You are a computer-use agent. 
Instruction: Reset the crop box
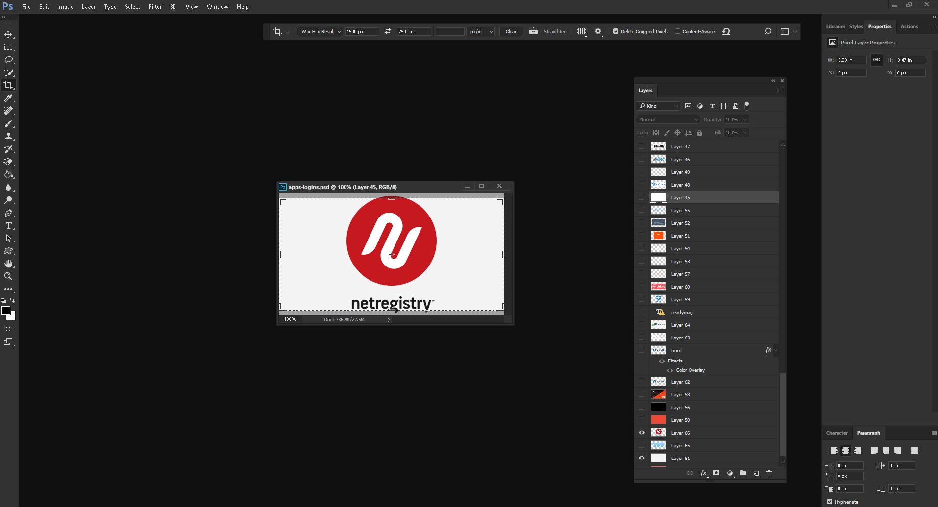click(726, 31)
